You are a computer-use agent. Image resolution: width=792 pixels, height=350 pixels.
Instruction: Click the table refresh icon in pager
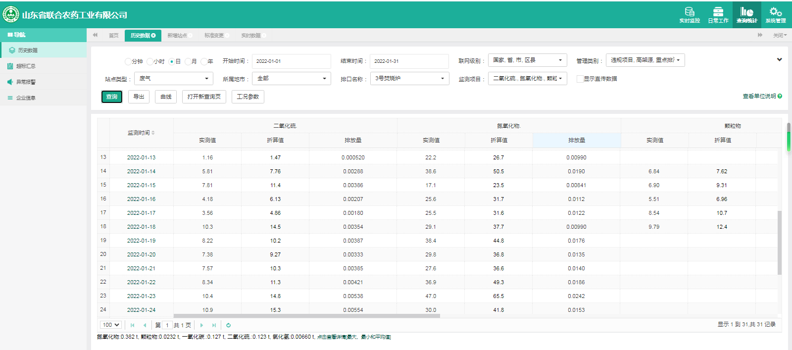(228, 325)
